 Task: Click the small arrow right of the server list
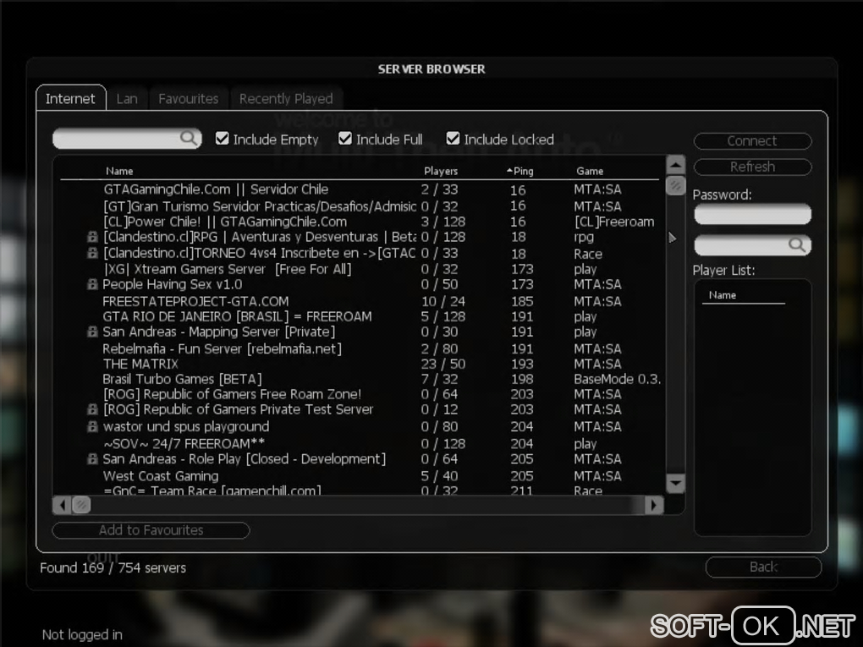tap(672, 238)
